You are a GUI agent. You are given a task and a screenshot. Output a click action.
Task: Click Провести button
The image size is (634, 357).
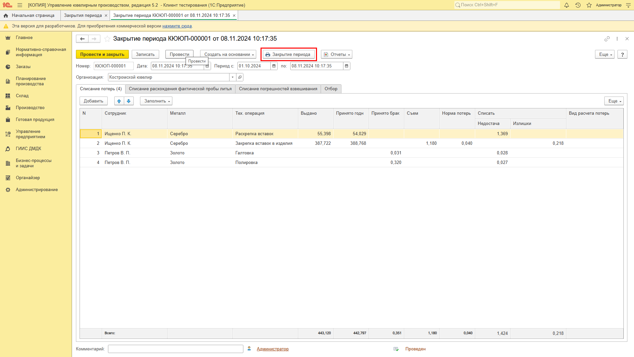(x=179, y=55)
